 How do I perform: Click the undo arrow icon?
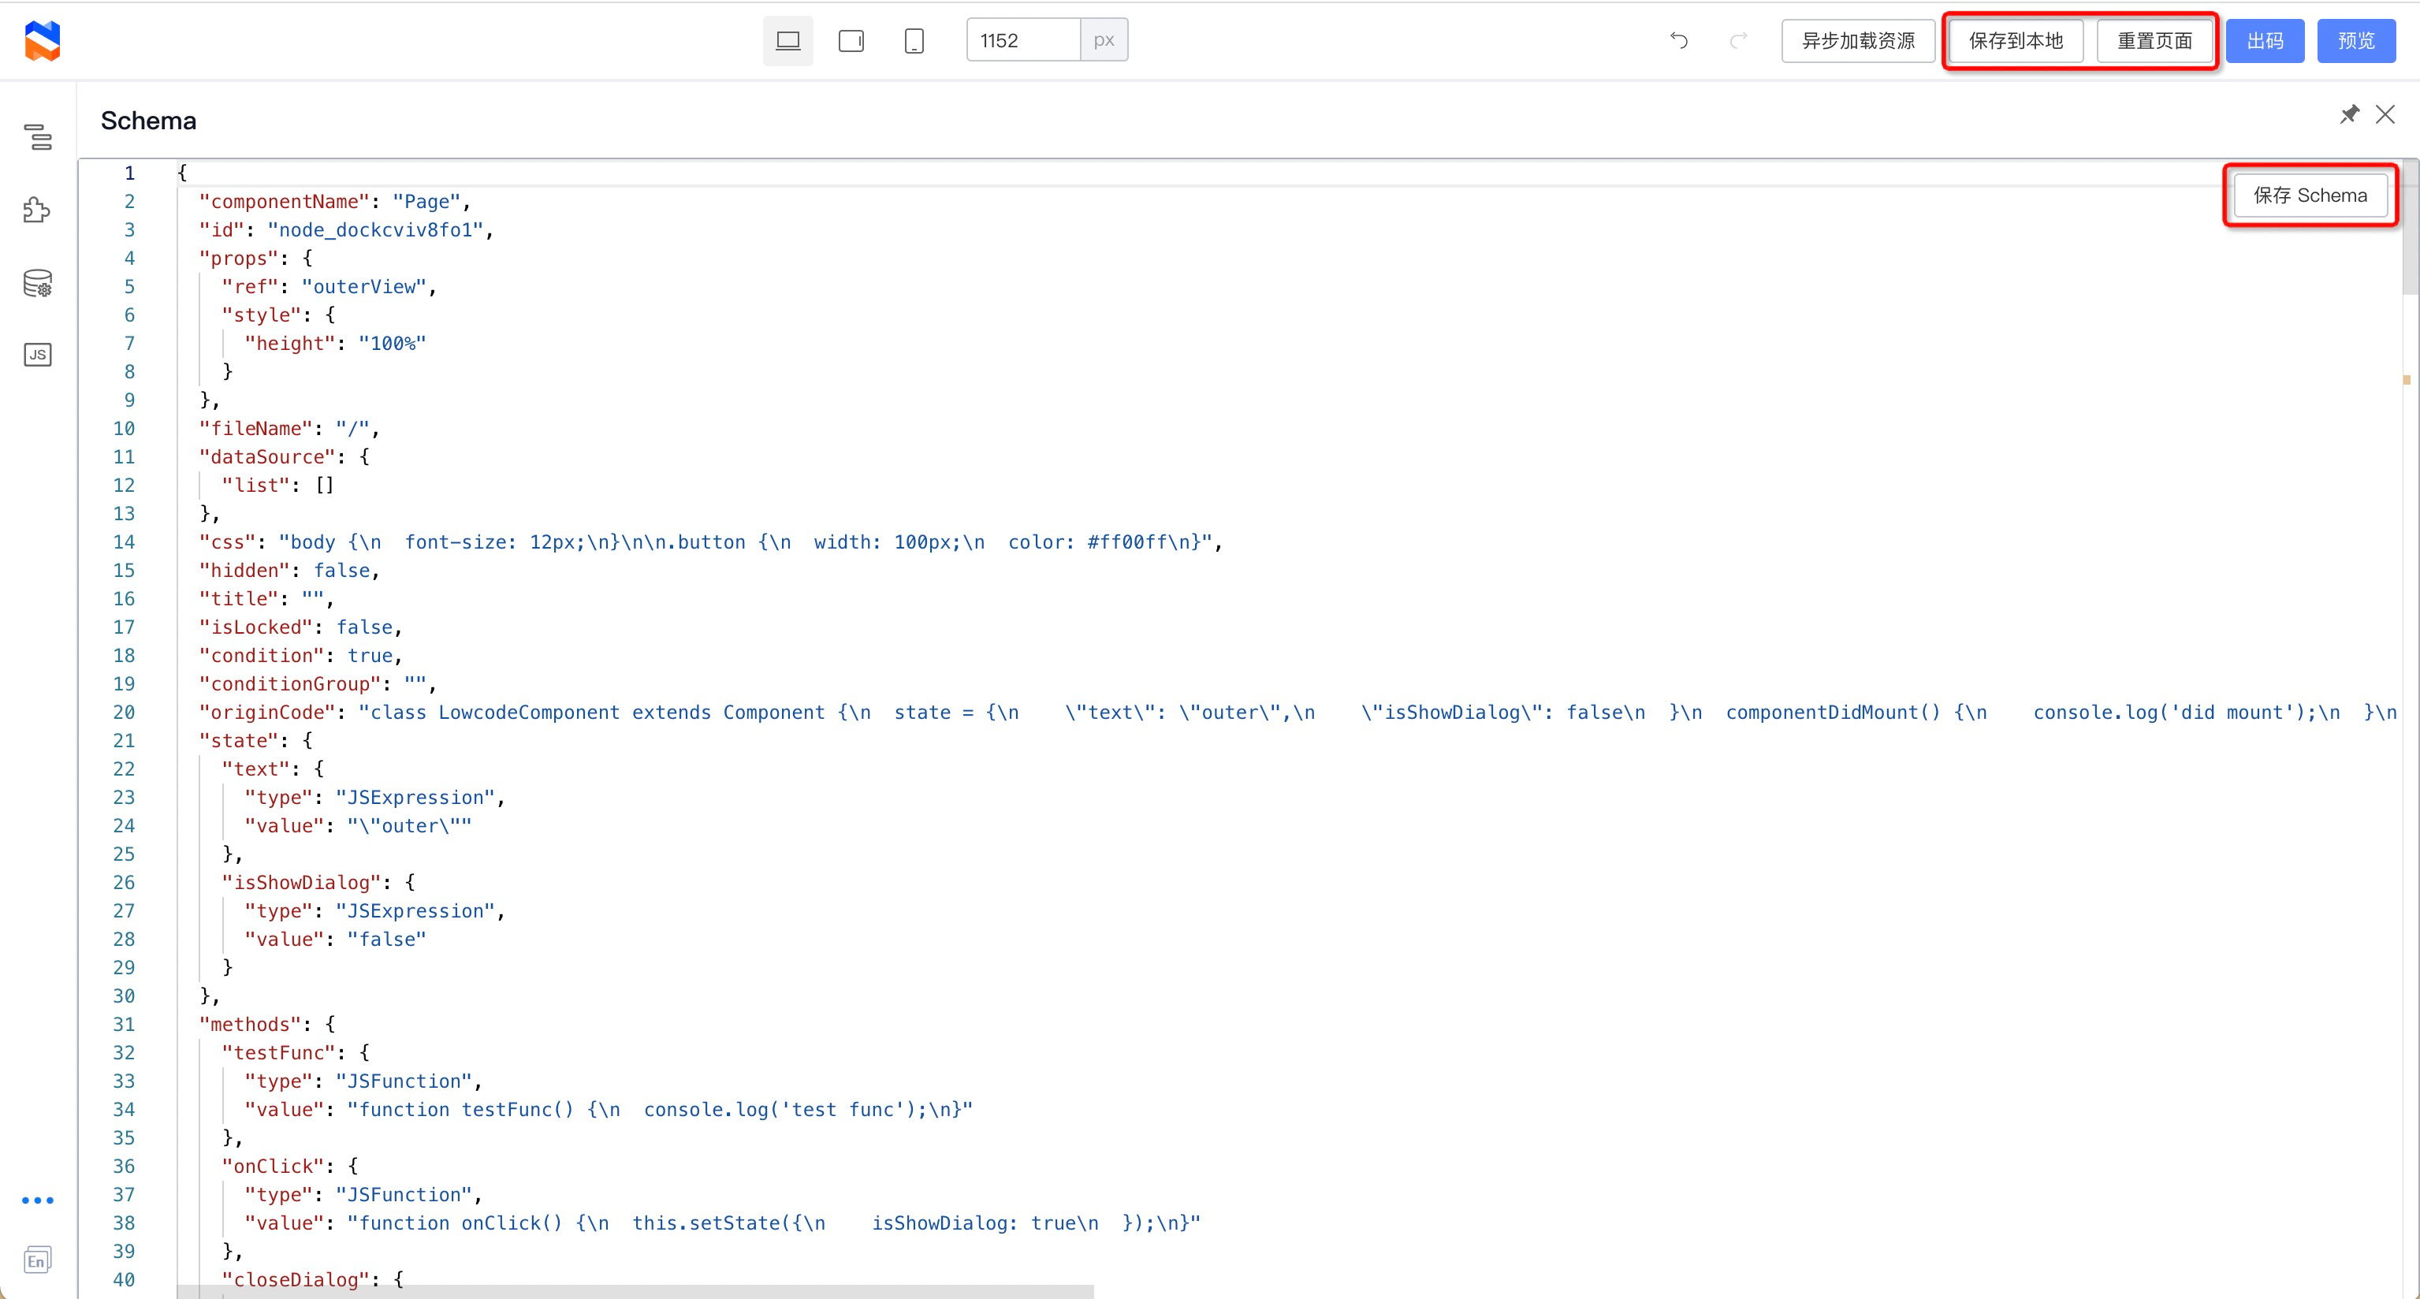(1679, 40)
